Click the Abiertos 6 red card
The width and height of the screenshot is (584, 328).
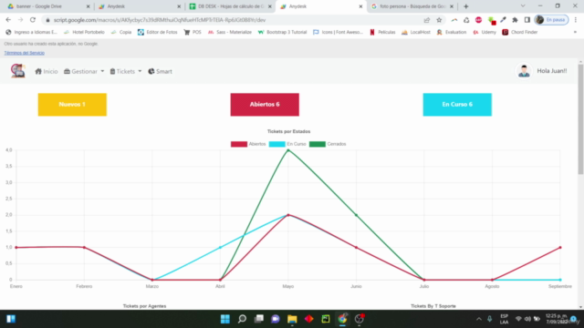click(265, 105)
